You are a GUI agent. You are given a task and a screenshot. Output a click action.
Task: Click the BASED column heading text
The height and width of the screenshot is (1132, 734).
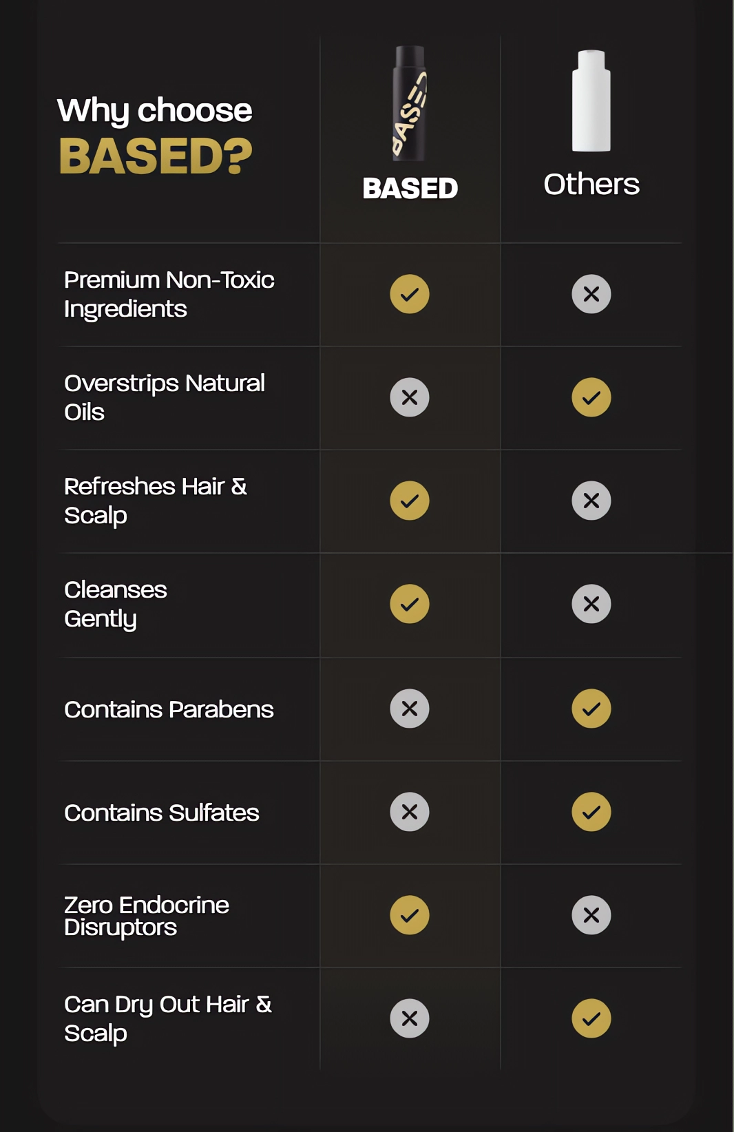410,188
